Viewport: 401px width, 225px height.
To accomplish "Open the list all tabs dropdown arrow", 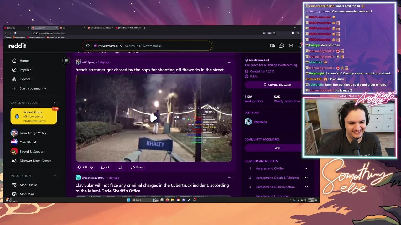I will click(295, 28).
